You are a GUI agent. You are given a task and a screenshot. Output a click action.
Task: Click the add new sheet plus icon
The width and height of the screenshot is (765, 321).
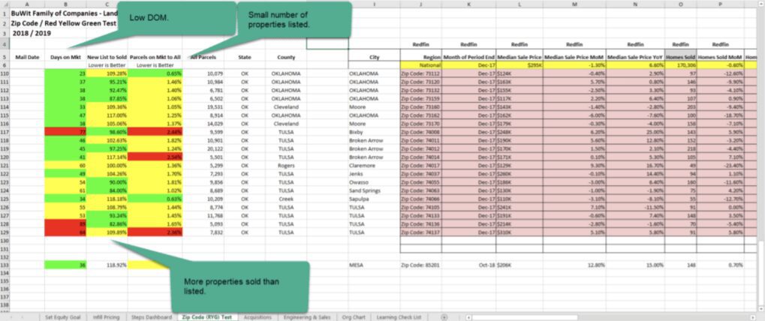tap(444, 317)
